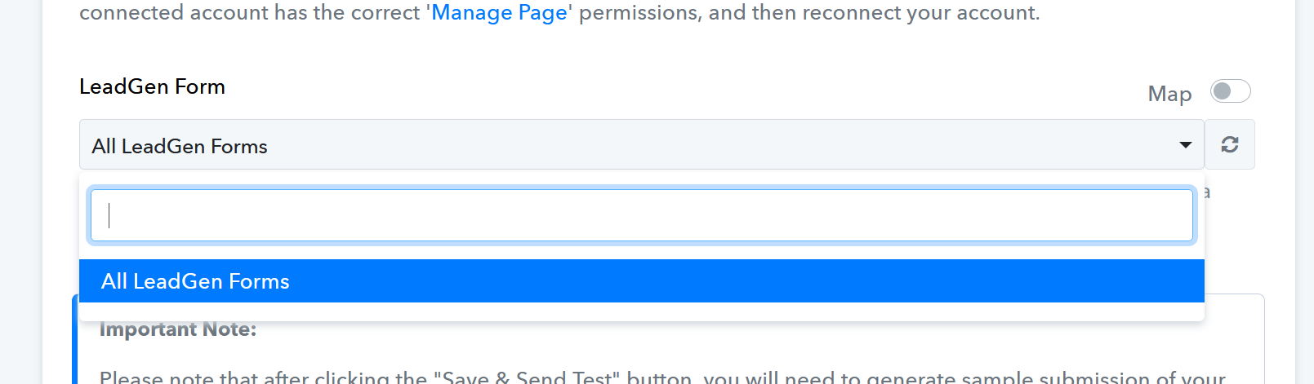The height and width of the screenshot is (384, 1314).
Task: Click the Important Note heading
Action: (178, 329)
